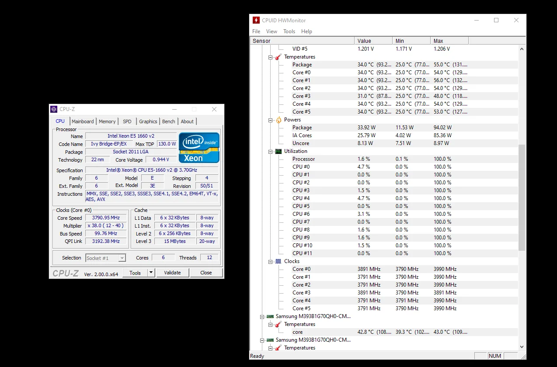
Task: Click the NUM indicator in status bar
Action: (495, 356)
